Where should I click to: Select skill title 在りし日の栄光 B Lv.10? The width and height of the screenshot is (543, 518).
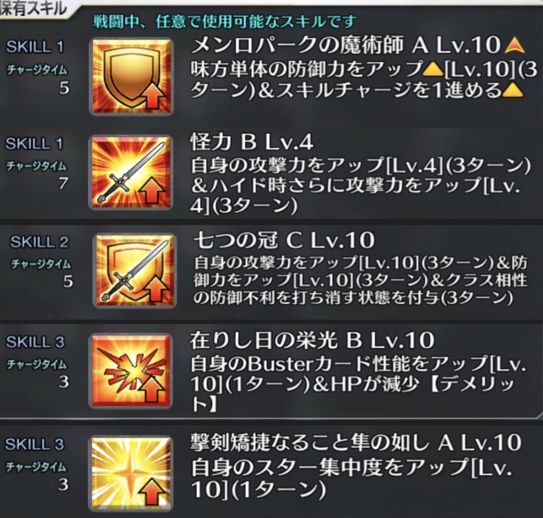click(x=312, y=340)
